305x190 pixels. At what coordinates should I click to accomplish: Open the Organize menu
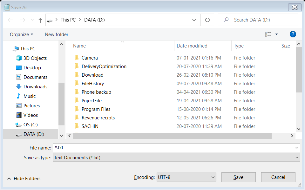pyautogui.click(x=21, y=34)
